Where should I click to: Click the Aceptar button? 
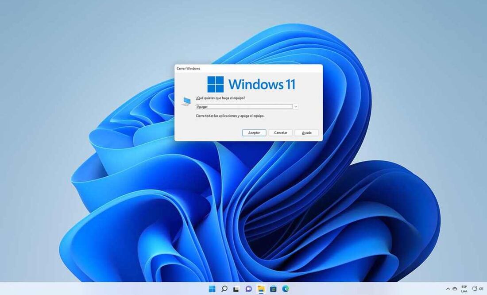tap(254, 132)
